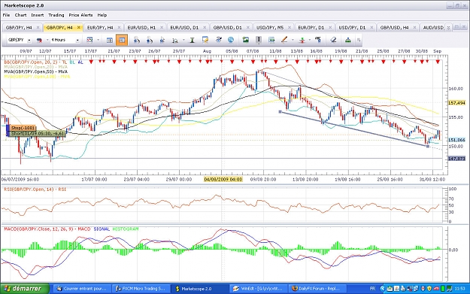Expand the arrow beside the instrument icon
Screen dimensions: 470x294
(47, 40)
